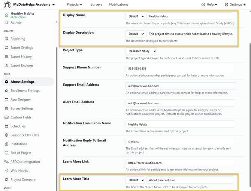Expand the Learn More Title Default dropdown

(135, 180)
